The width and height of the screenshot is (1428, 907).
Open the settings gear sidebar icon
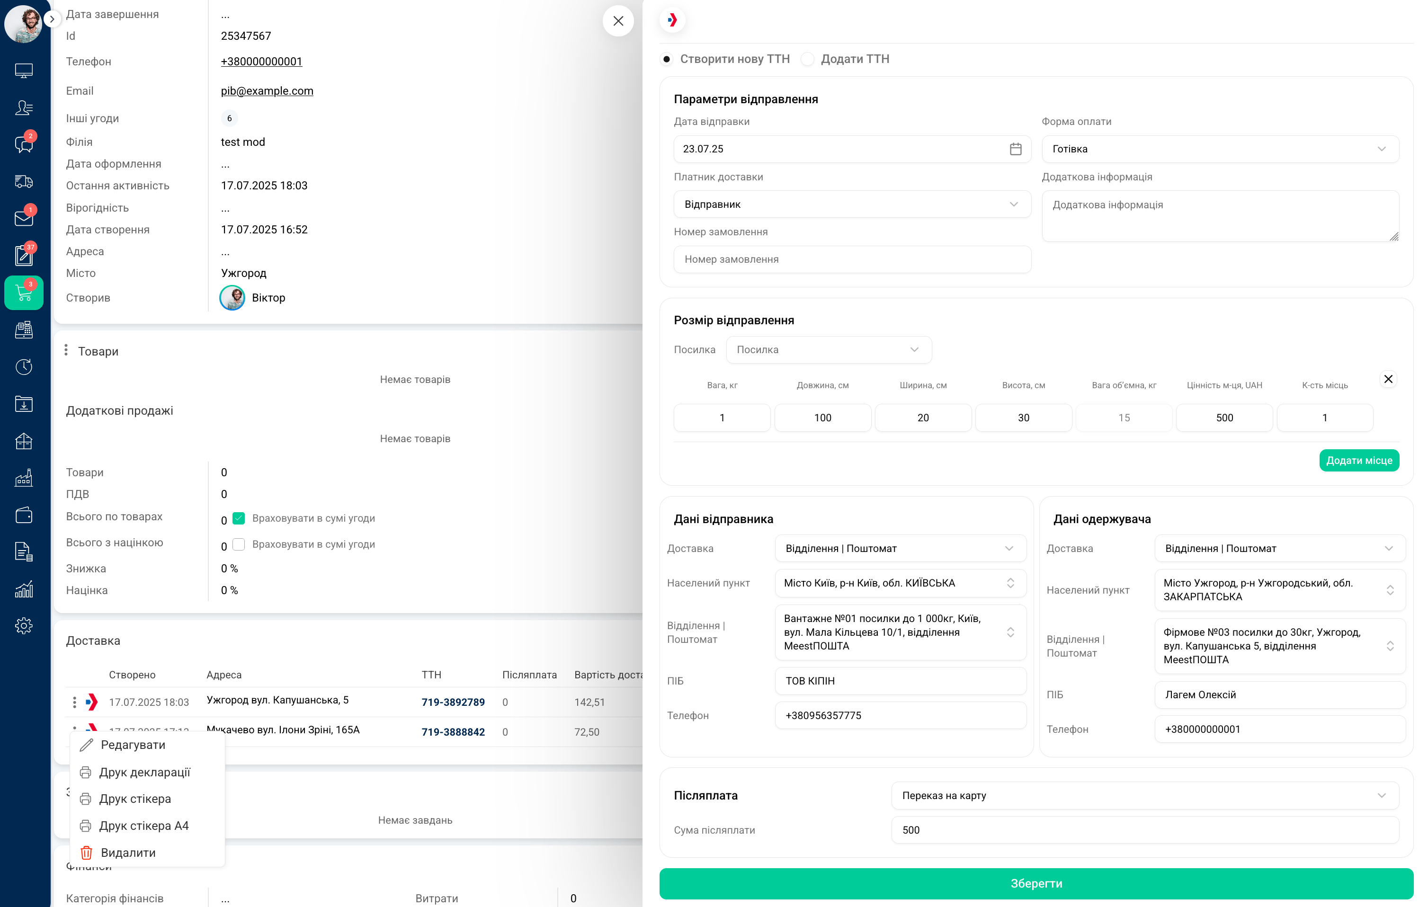coord(24,626)
